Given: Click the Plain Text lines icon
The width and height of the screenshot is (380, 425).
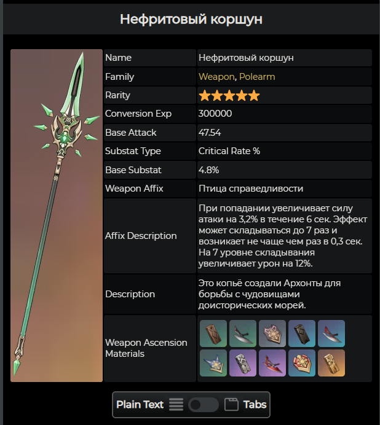Looking at the screenshot, I should (x=176, y=405).
